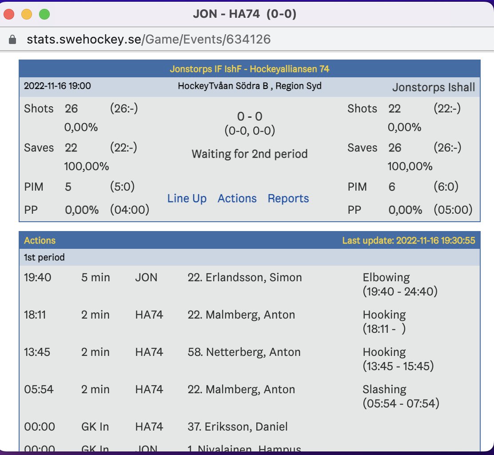Viewport: 494px width, 455px height.
Task: Click the date 2022-11-16 19:00
Action: coord(57,86)
